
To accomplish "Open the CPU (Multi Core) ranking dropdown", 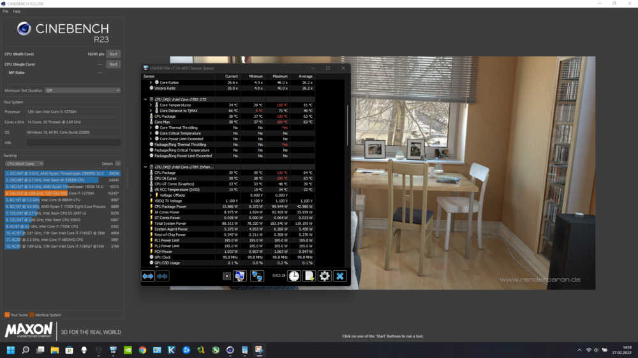I will tap(24, 164).
